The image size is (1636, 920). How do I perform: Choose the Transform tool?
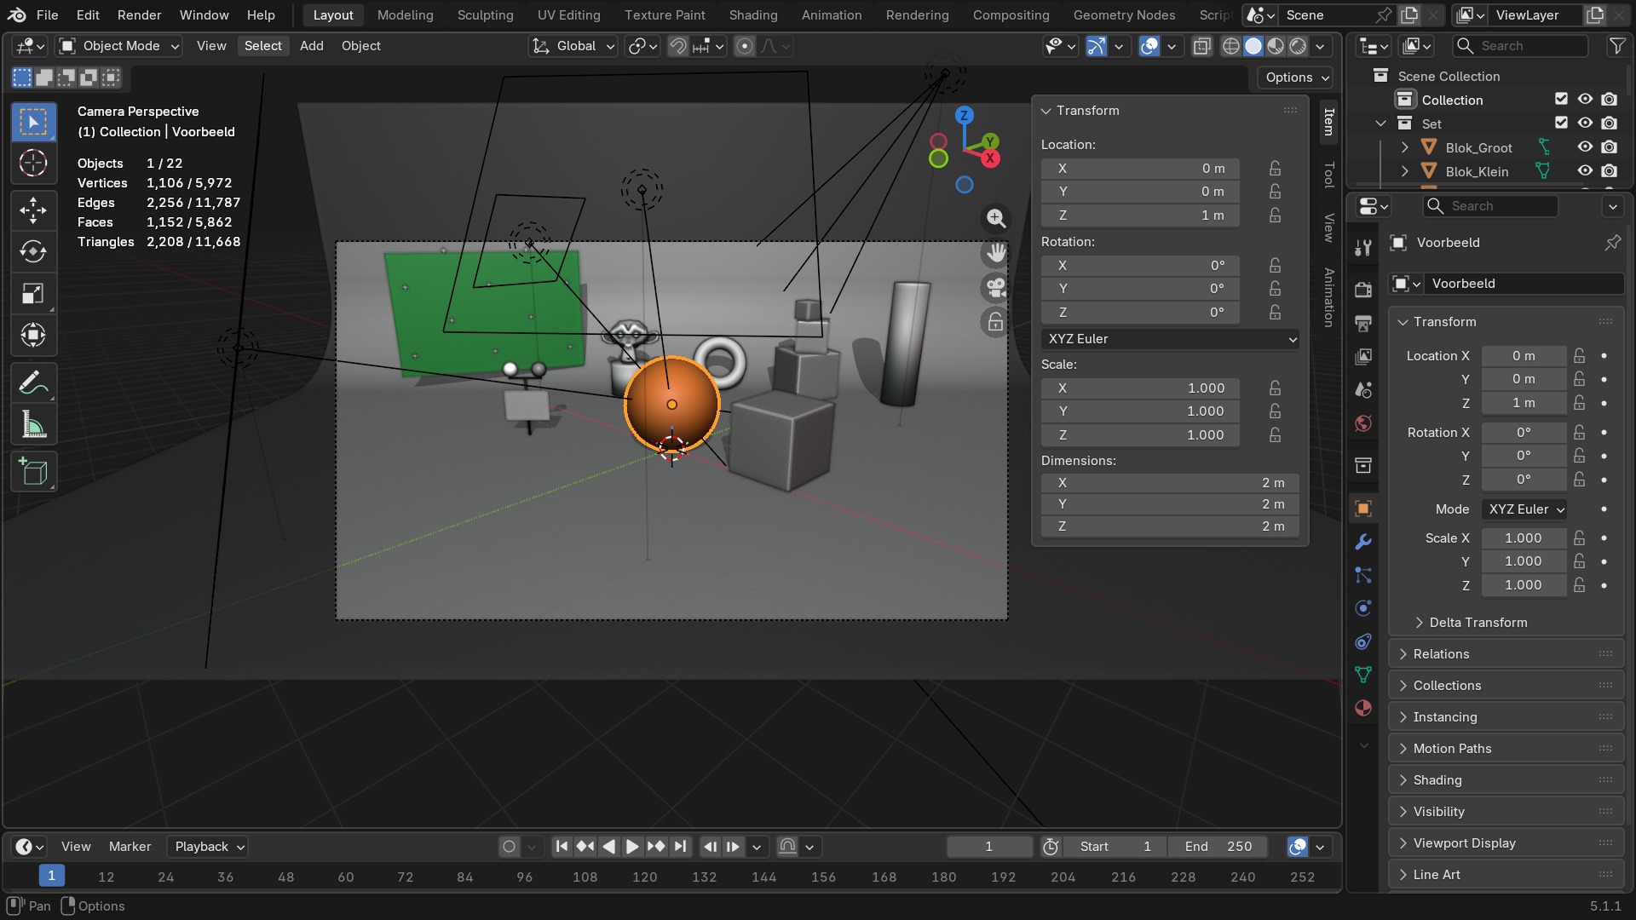tap(33, 335)
